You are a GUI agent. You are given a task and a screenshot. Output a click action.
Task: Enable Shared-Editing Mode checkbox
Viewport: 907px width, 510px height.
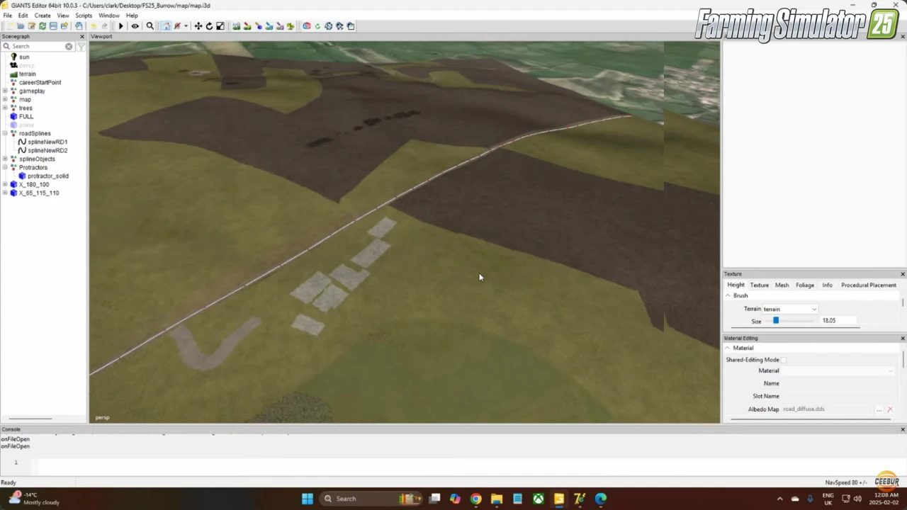tap(784, 360)
